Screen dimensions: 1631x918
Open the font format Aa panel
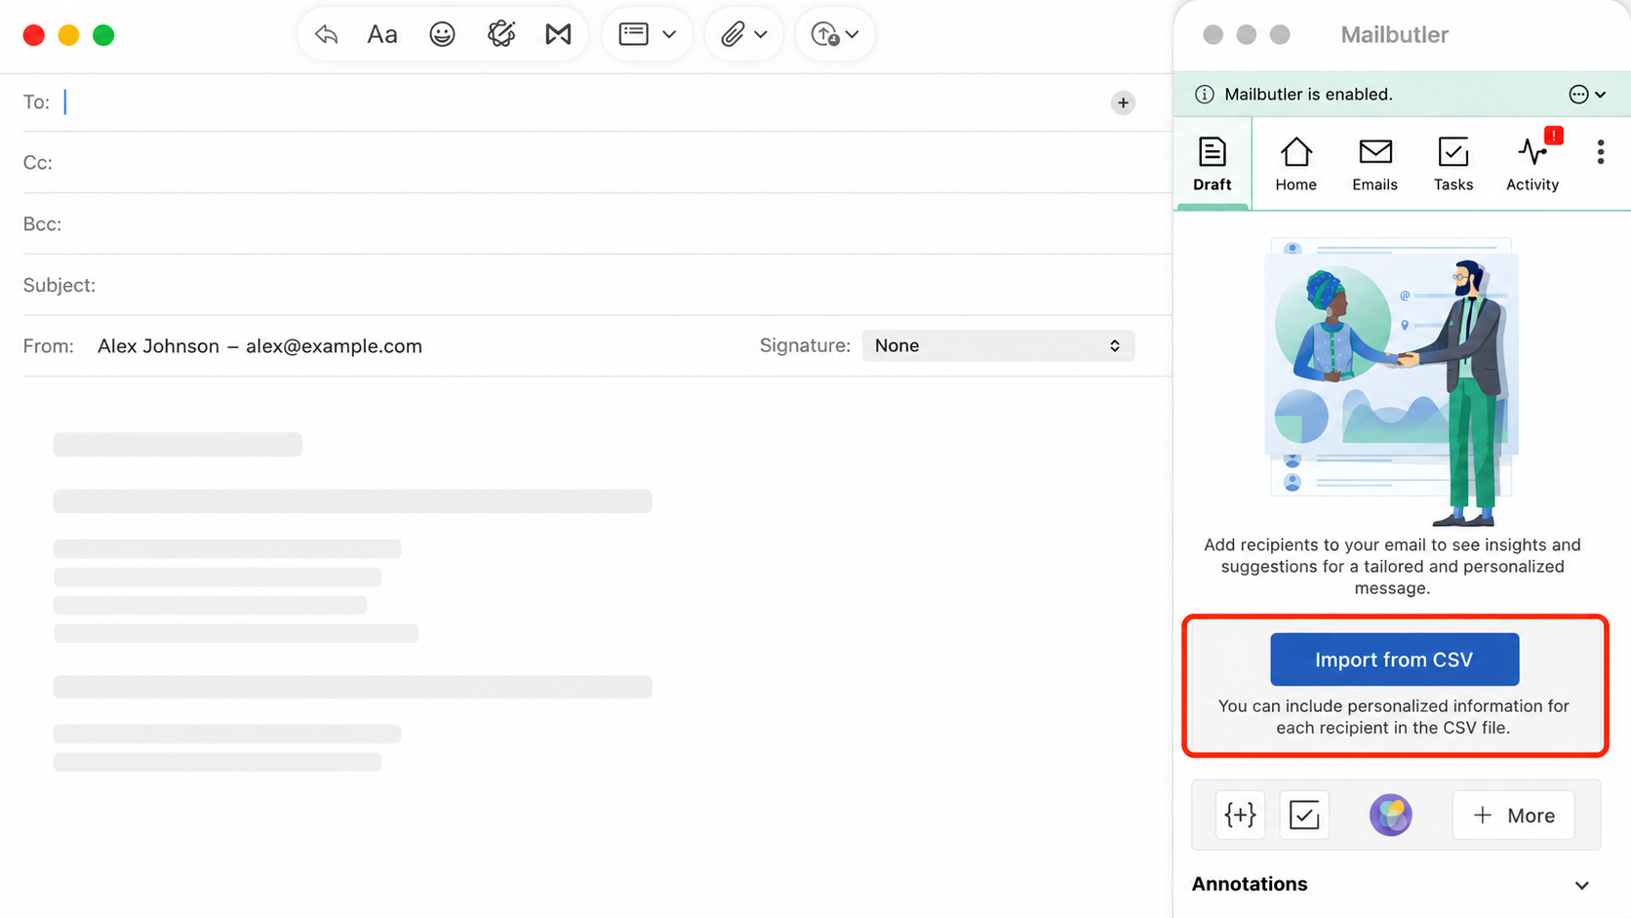click(381, 34)
